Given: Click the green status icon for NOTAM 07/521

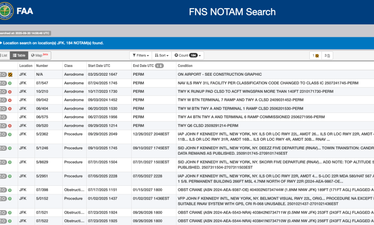Looking at the screenshot, I should click(x=10, y=213).
